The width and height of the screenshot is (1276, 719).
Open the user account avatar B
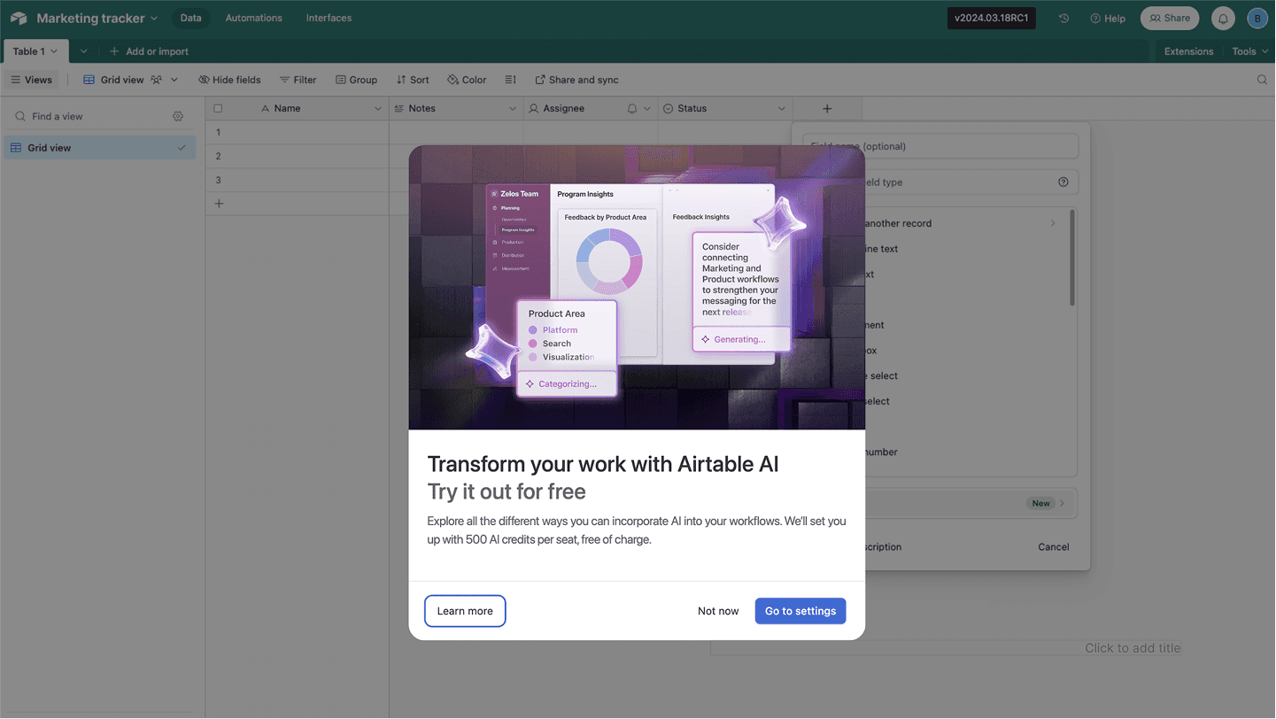click(1257, 18)
